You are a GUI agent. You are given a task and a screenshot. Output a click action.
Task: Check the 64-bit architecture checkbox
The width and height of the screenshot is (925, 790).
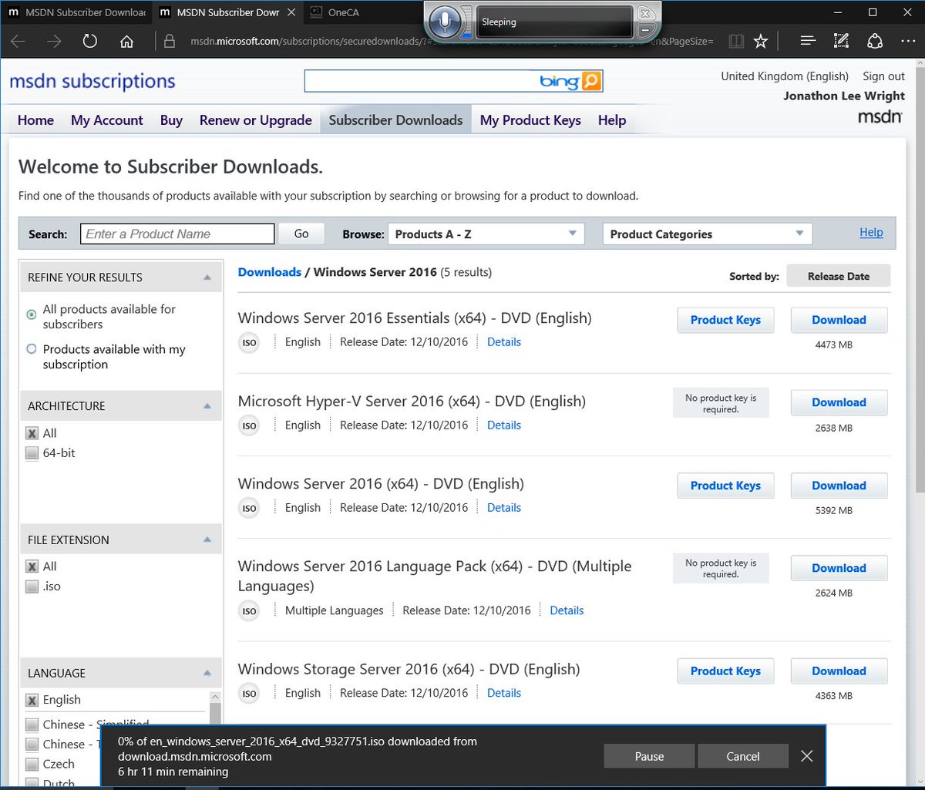pyautogui.click(x=32, y=453)
